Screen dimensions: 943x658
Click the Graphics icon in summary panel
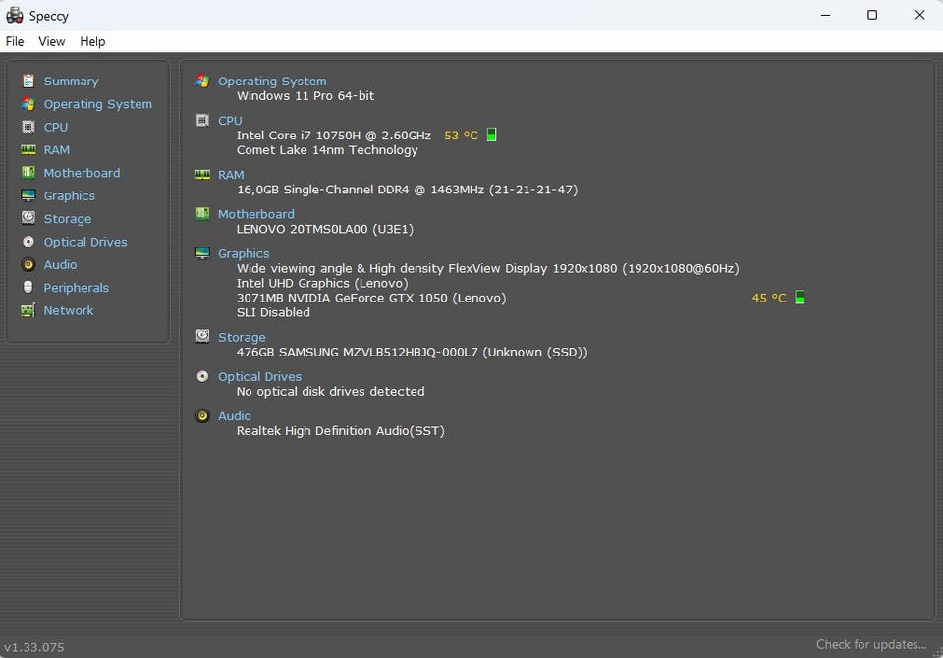(202, 253)
